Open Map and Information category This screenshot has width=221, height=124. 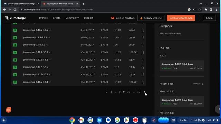(170, 34)
